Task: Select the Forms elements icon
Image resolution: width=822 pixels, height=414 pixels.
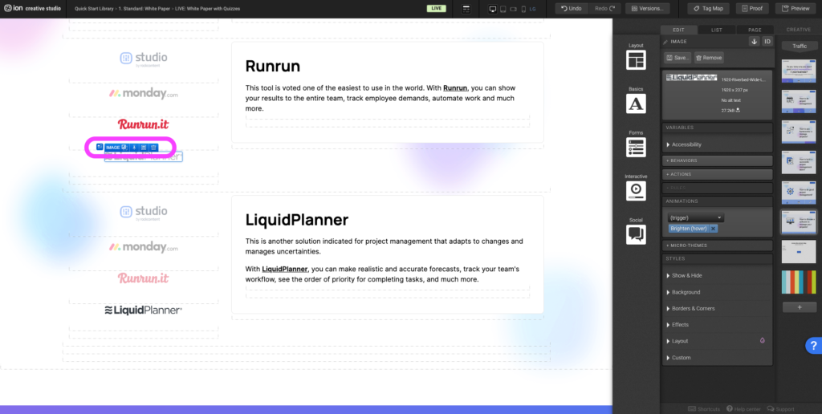Action: pyautogui.click(x=636, y=147)
